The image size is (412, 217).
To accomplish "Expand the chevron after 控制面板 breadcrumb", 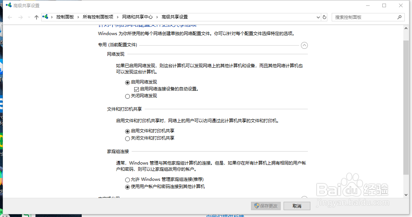I will click(x=78, y=17).
